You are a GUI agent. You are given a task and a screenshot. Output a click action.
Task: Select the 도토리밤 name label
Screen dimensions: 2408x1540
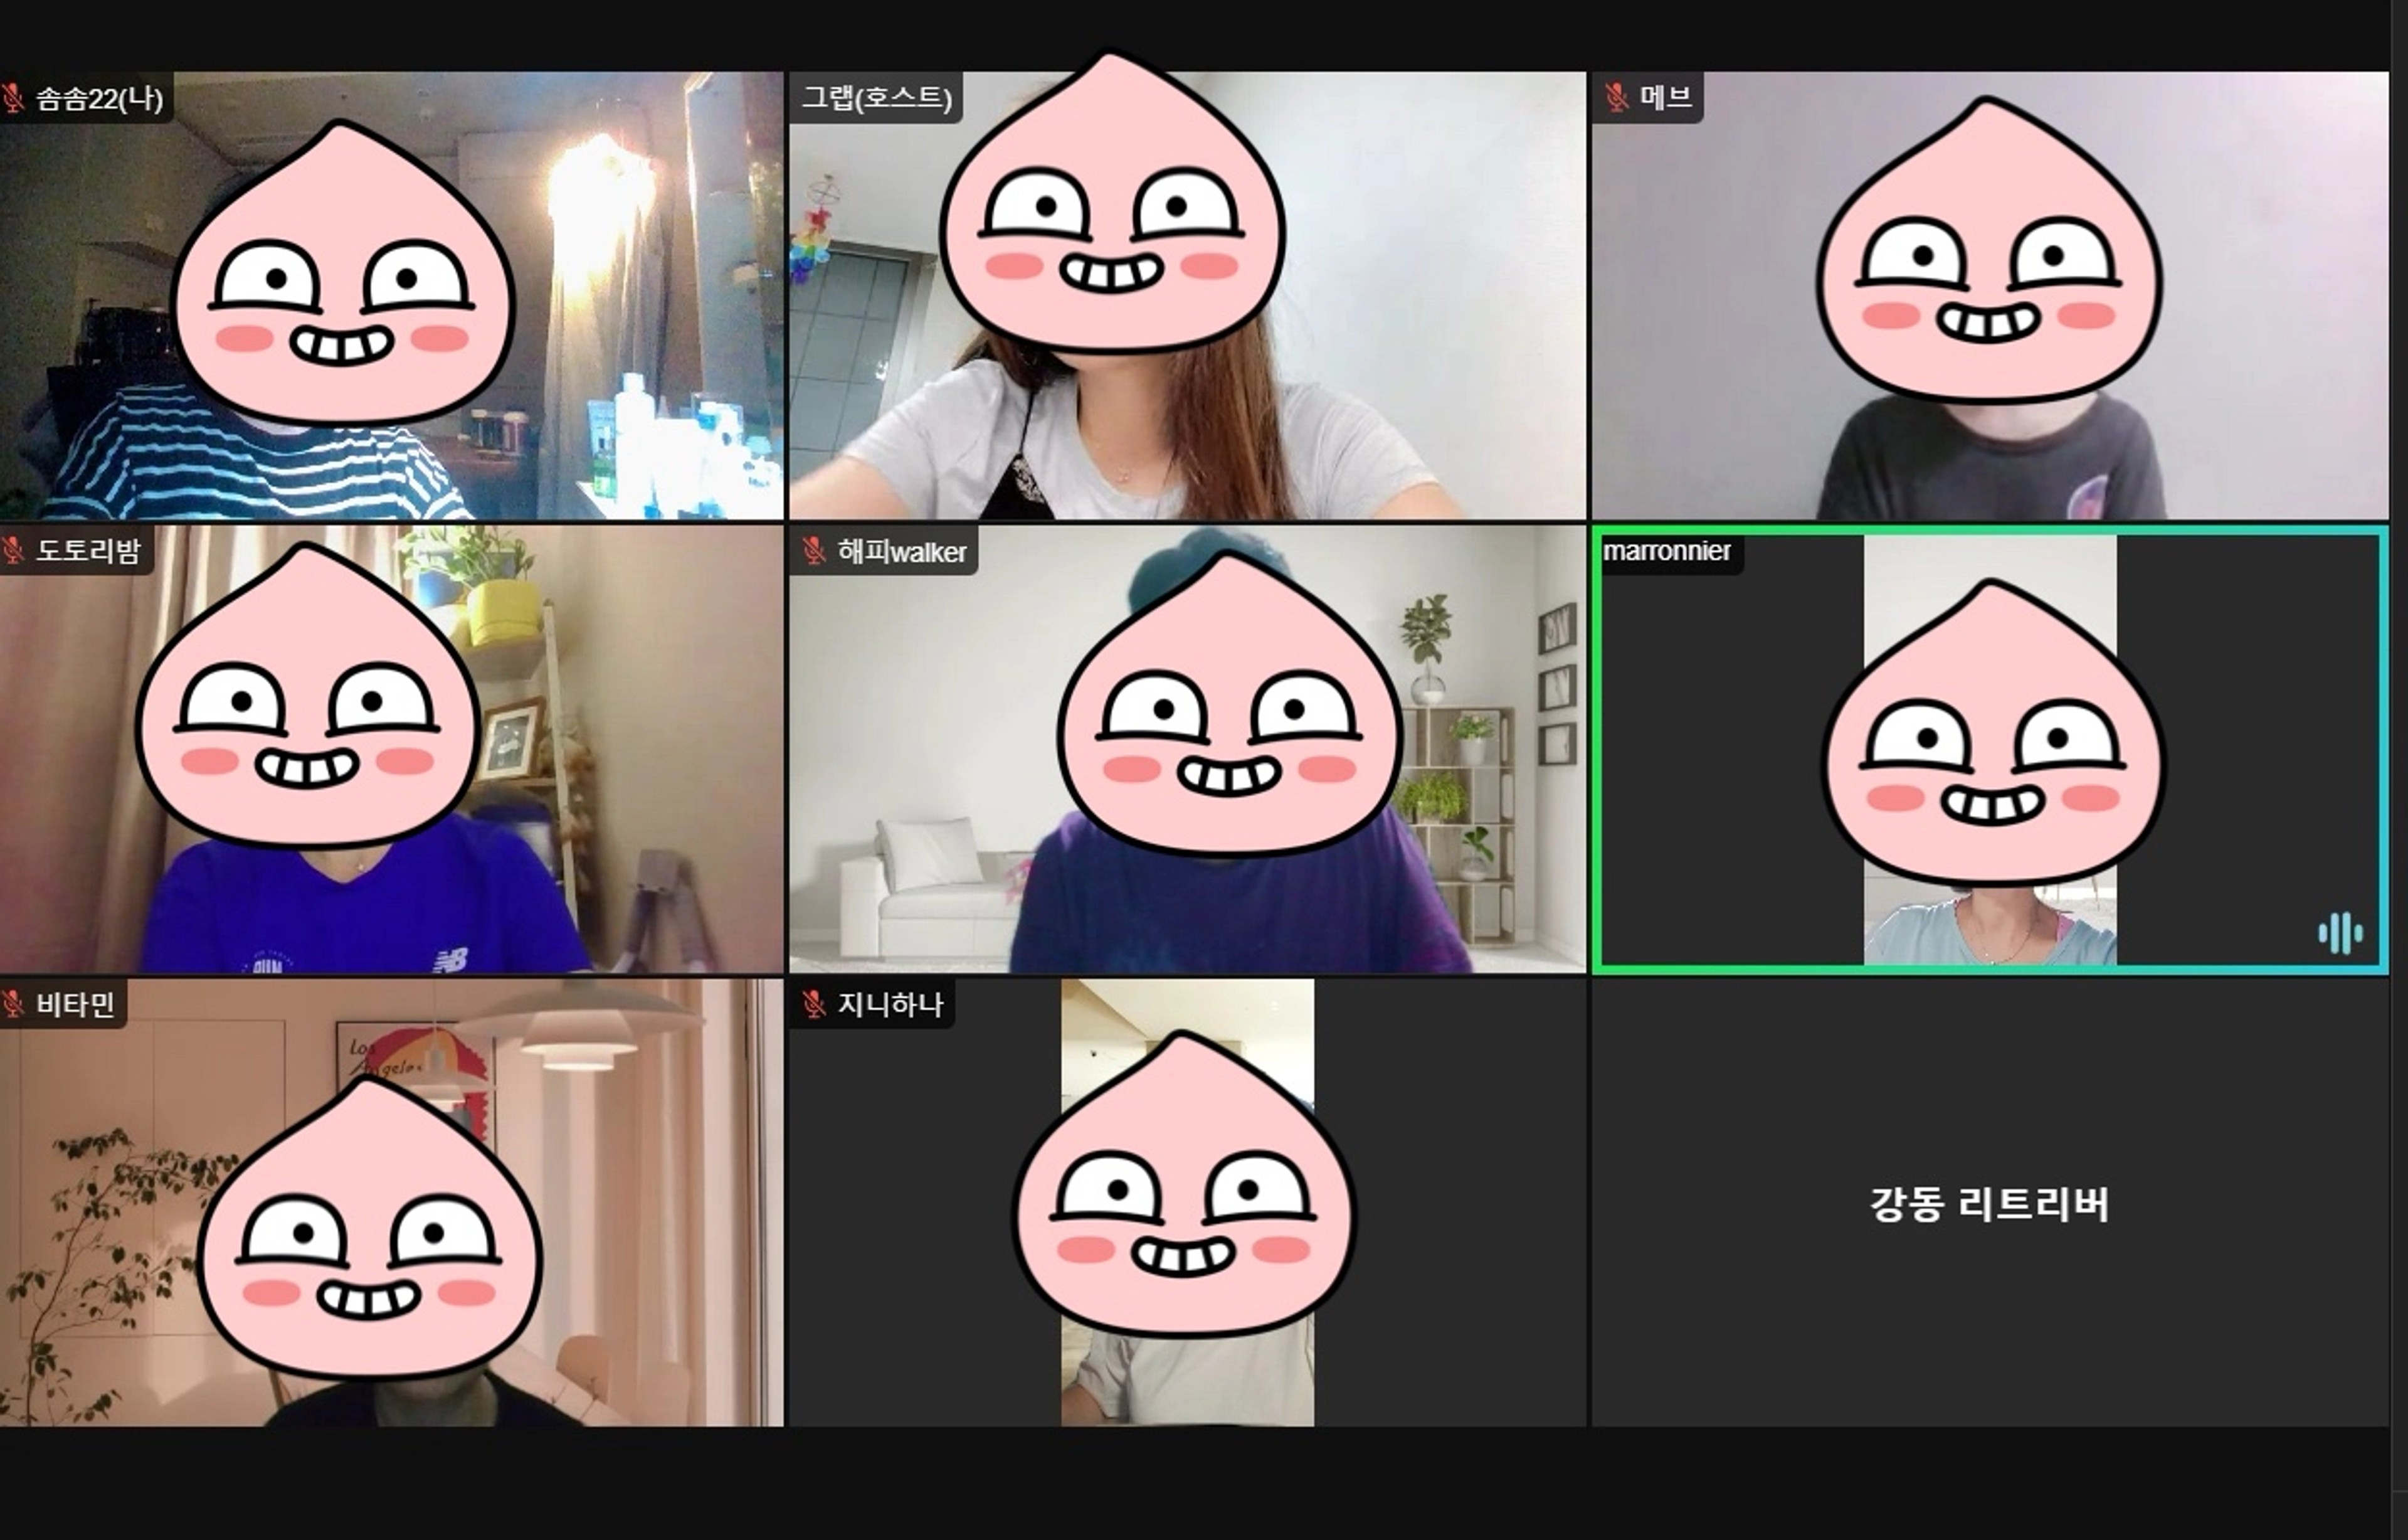pyautogui.click(x=89, y=550)
